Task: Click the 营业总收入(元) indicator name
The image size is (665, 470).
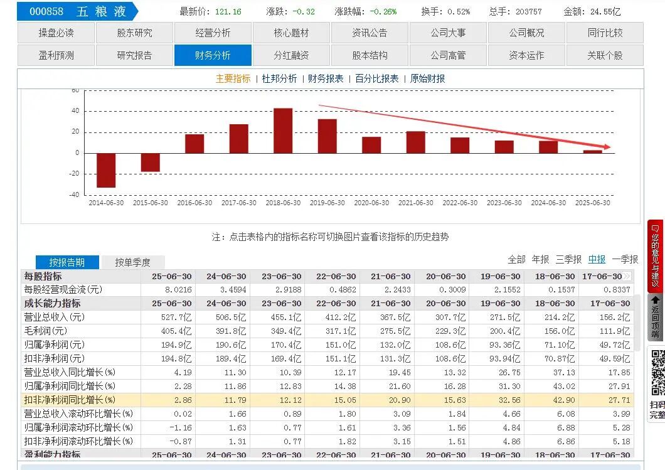Action: (x=55, y=317)
